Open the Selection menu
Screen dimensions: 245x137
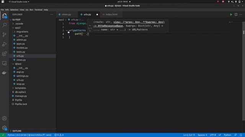point(14,10)
